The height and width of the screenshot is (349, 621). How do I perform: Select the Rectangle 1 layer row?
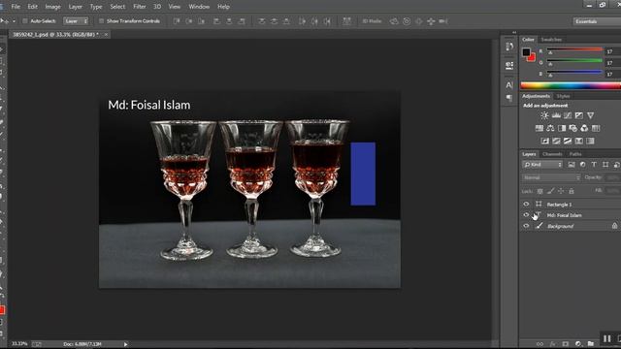pyautogui.click(x=571, y=205)
